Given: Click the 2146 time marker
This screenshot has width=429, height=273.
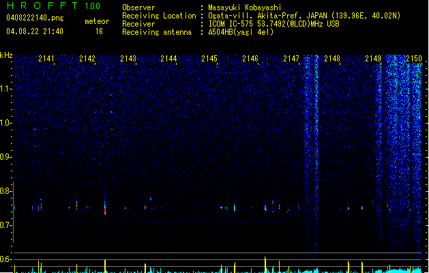Looking at the screenshot, I should [x=250, y=59].
